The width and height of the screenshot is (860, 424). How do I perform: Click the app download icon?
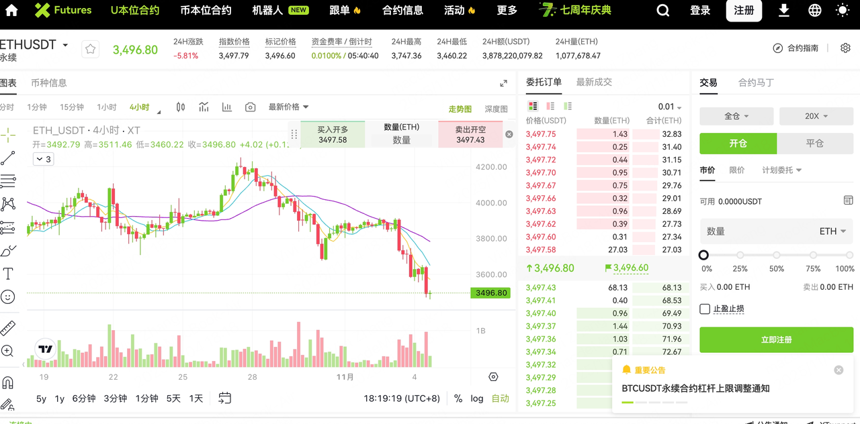(784, 10)
